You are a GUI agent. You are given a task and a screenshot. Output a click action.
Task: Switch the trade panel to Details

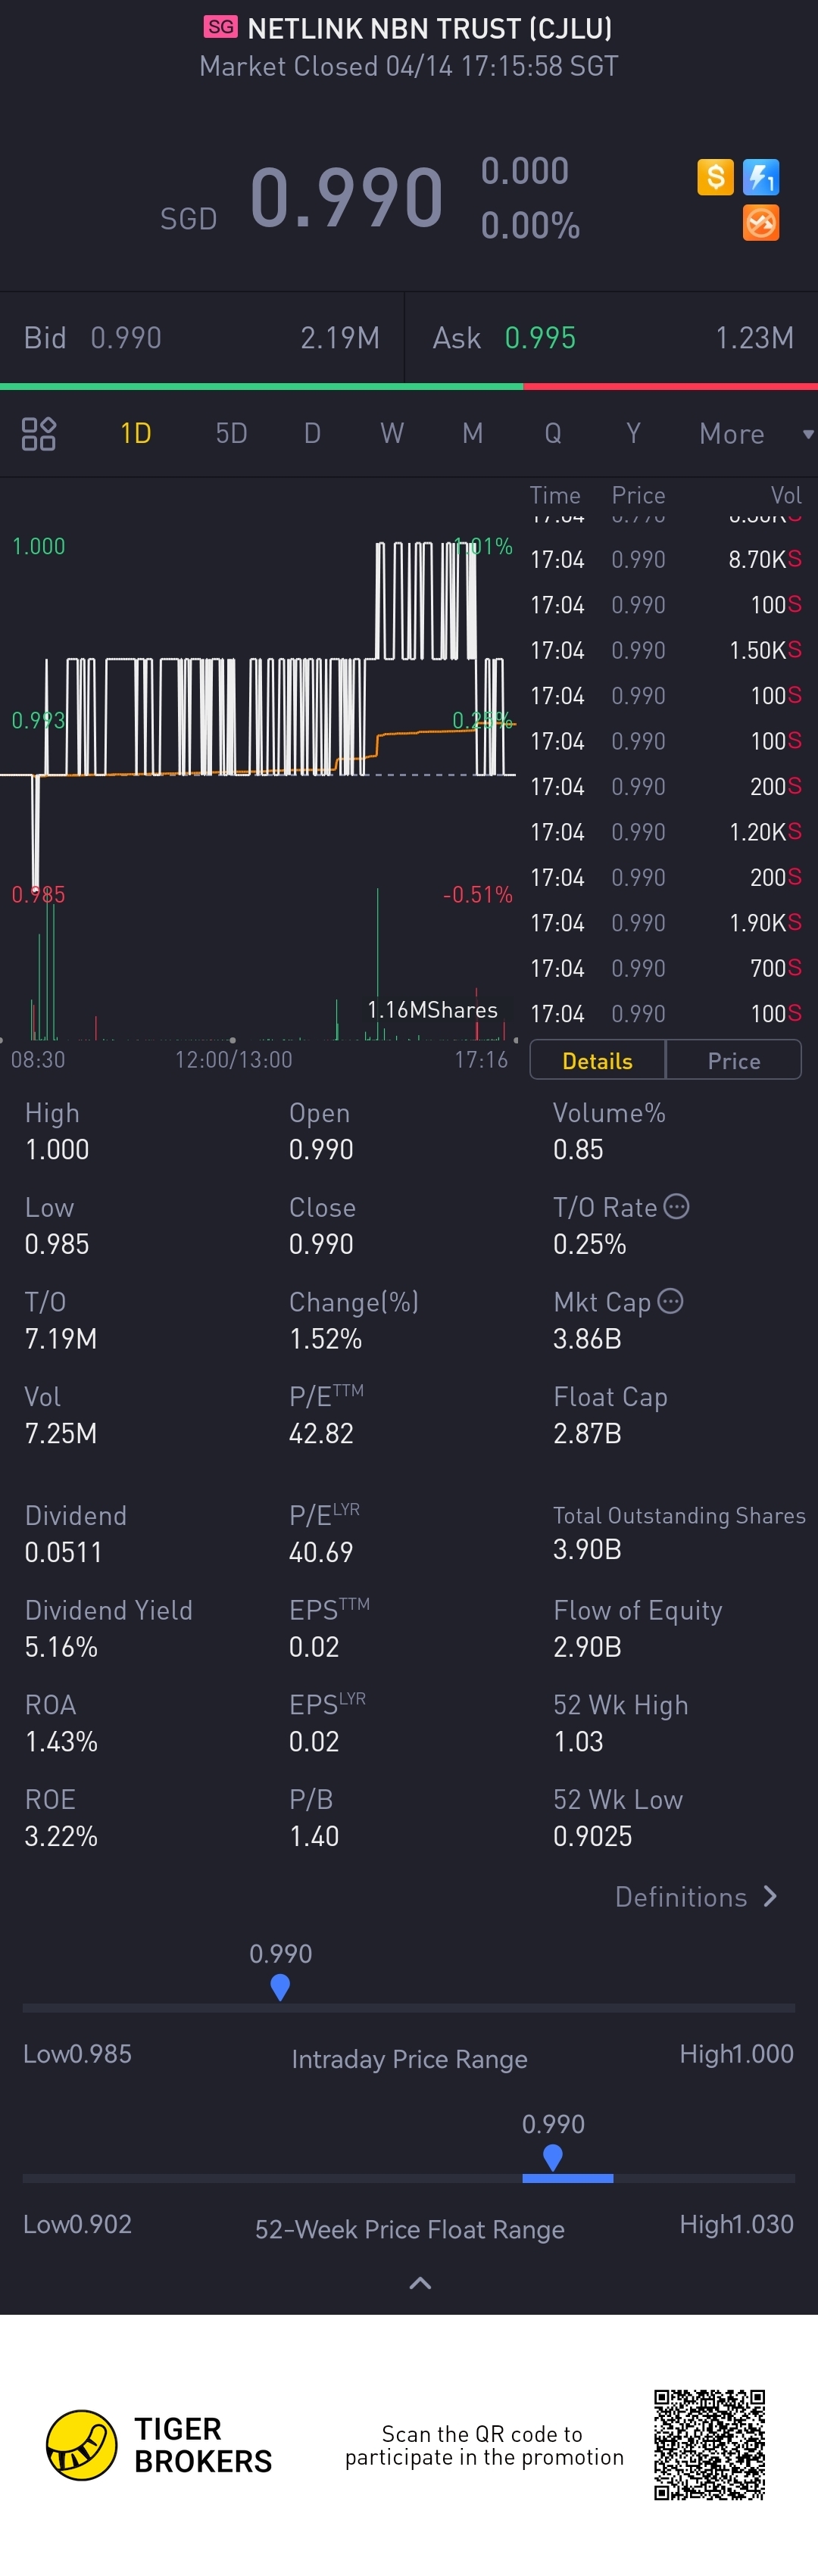pos(597,1060)
